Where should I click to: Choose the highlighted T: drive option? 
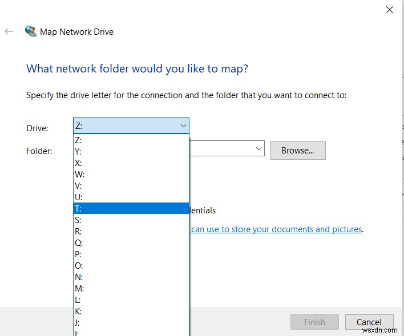pyautogui.click(x=131, y=209)
